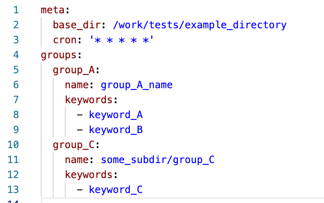The height and width of the screenshot is (203, 324).
Task: Click the 'group_A_name' value
Action: 137,85
